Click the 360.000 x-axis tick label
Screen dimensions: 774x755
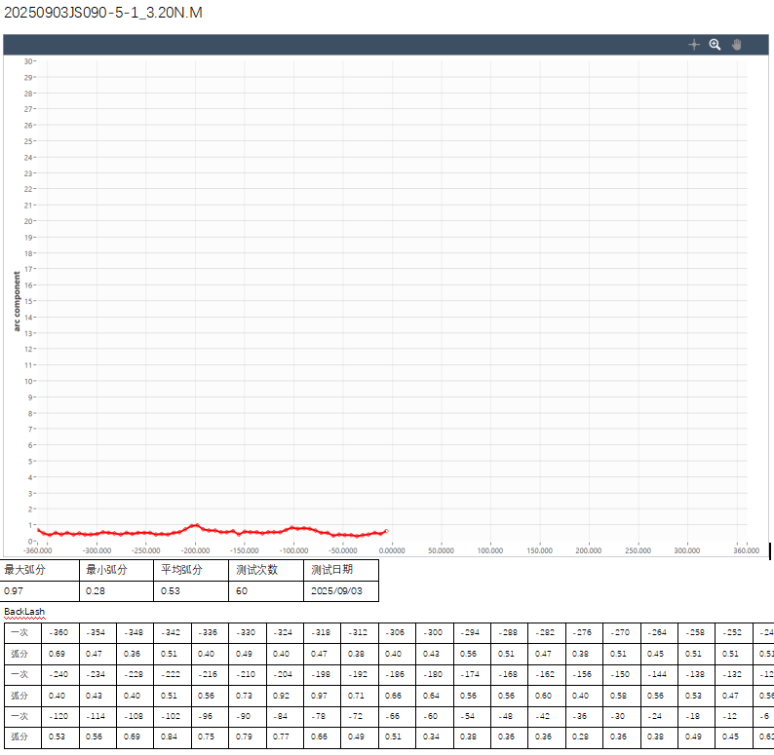(x=746, y=550)
